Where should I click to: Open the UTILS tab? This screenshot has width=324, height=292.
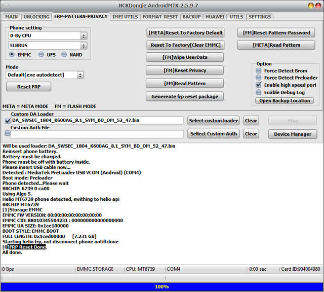click(x=236, y=17)
